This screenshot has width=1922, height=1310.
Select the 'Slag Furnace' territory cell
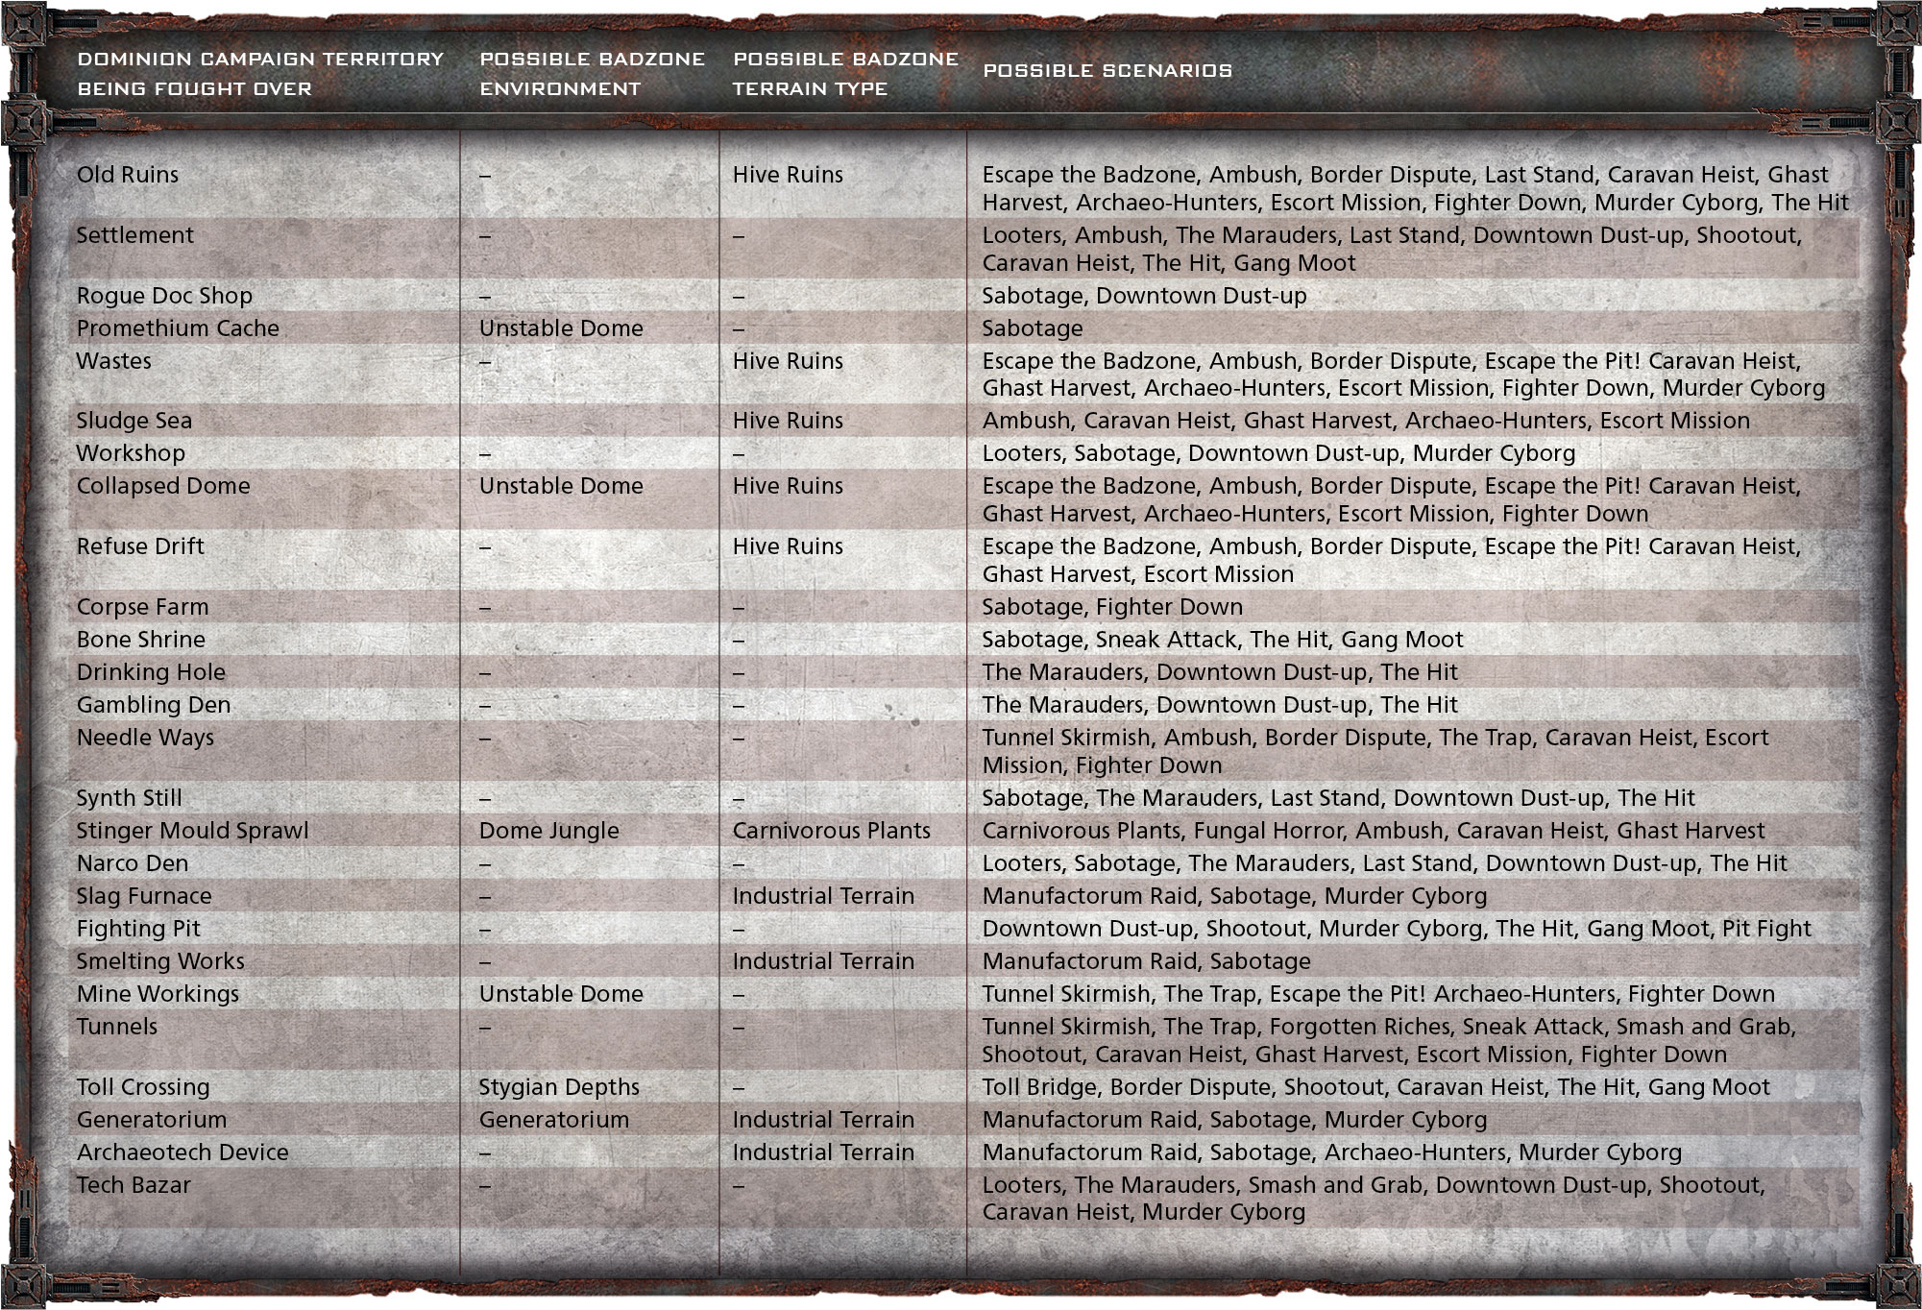[x=144, y=896]
